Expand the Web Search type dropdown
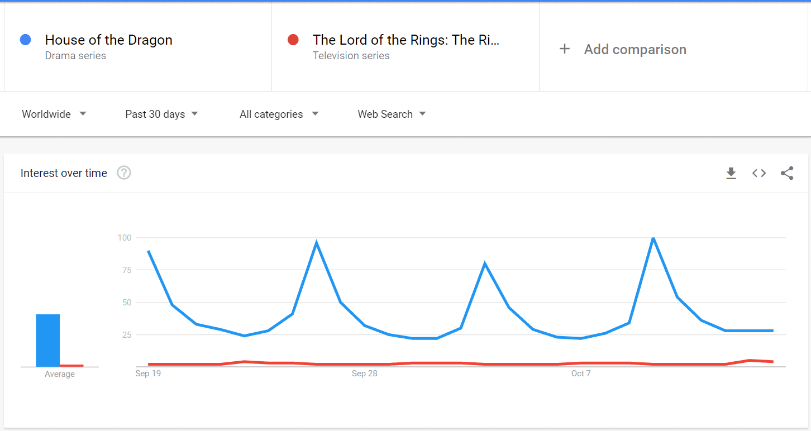This screenshot has height=431, width=811. [x=392, y=114]
